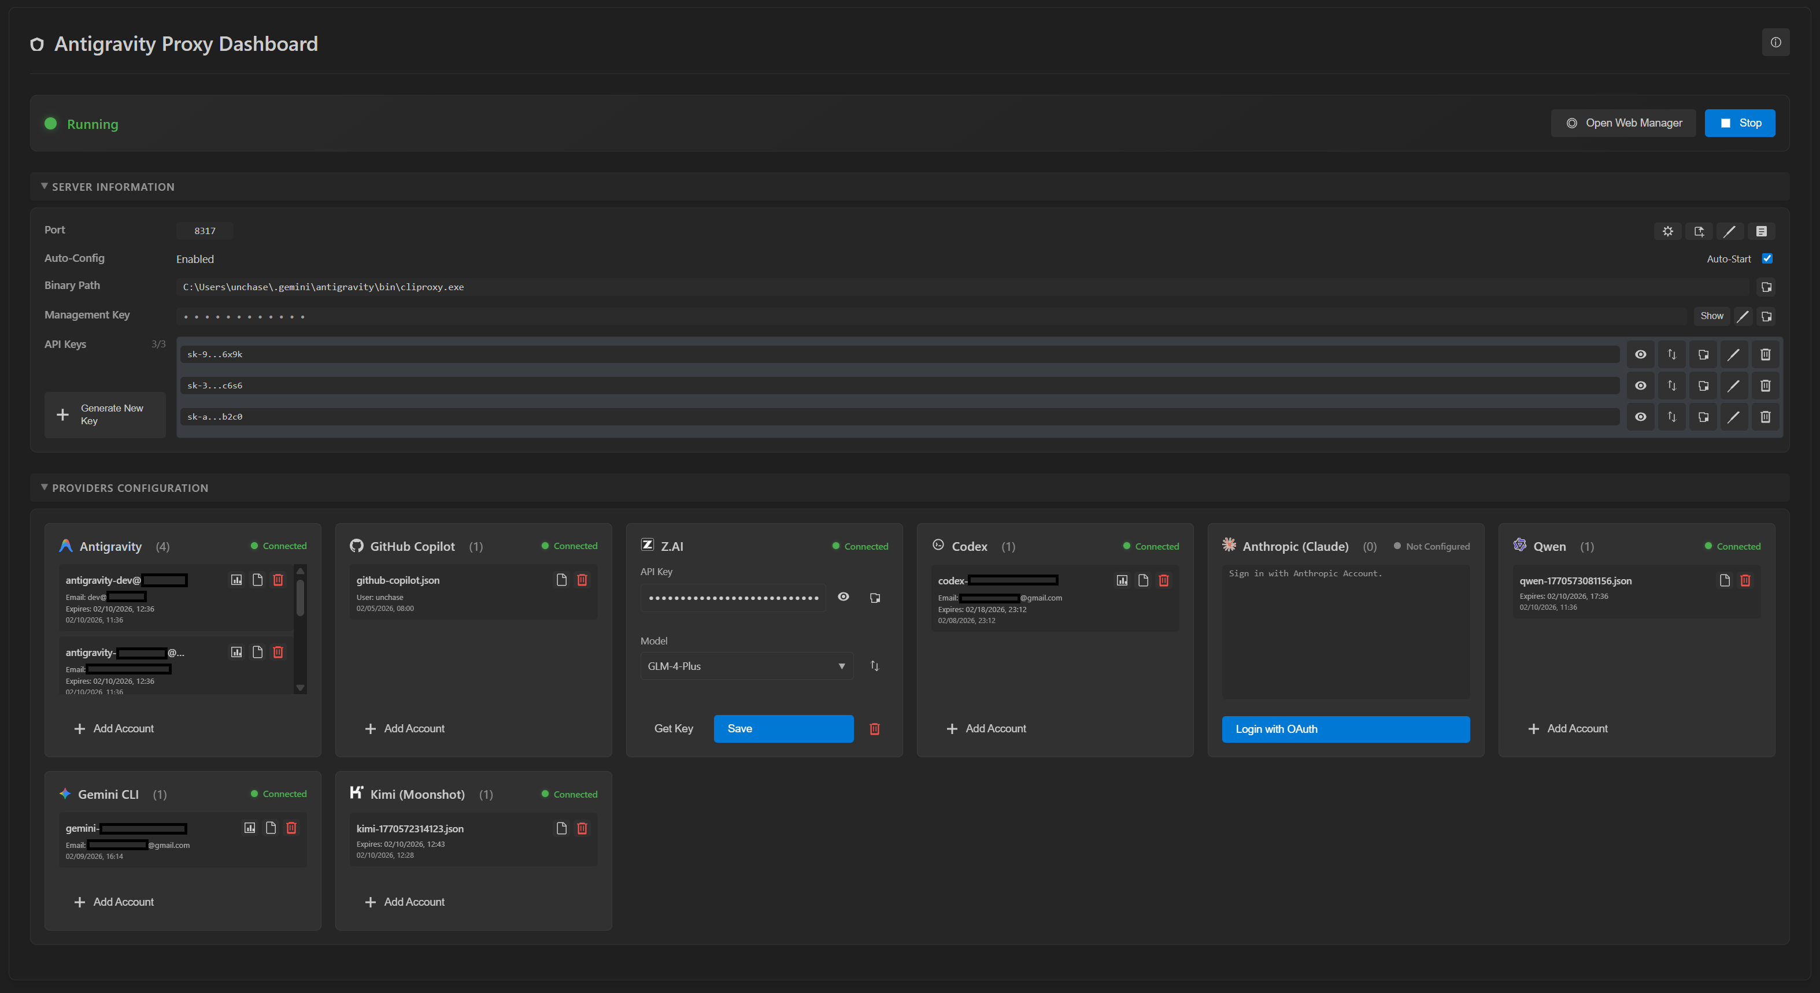Login with OAuth for Anthropic Claude

click(x=1345, y=729)
